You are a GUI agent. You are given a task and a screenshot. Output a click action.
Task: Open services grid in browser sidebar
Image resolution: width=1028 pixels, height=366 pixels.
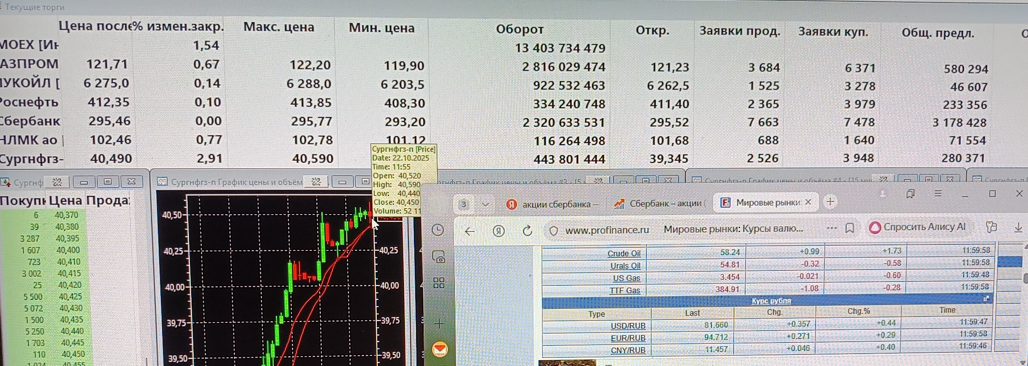coord(439,283)
